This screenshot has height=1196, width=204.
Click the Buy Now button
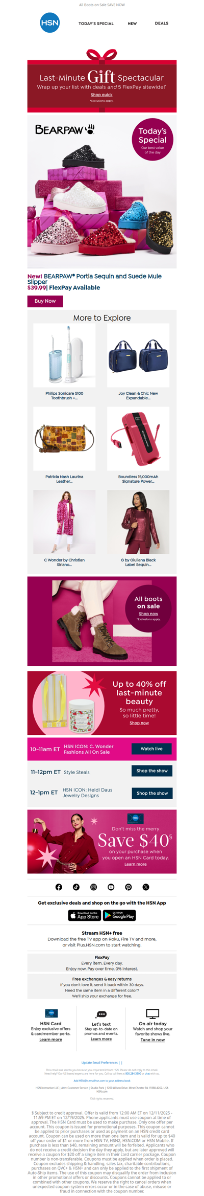[45, 301]
